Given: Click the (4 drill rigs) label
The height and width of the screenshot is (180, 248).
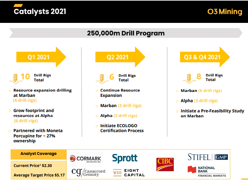Looking at the screenshot, I should (x=25, y=100).
